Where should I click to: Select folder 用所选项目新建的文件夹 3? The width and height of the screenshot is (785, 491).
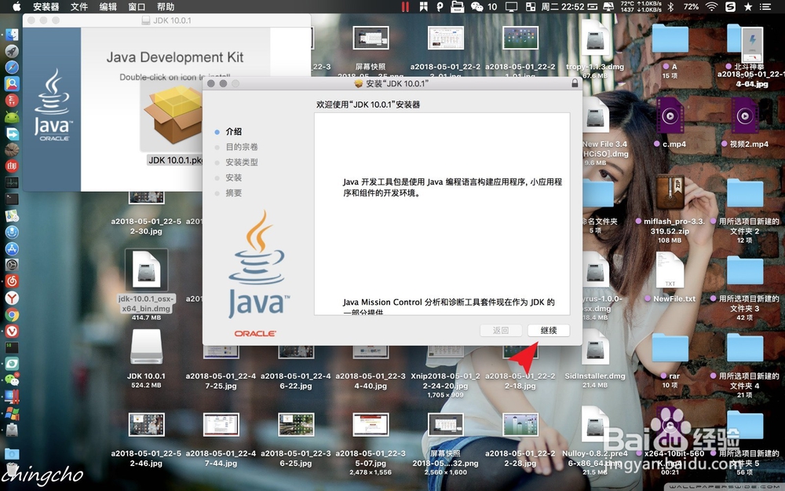pyautogui.click(x=744, y=270)
